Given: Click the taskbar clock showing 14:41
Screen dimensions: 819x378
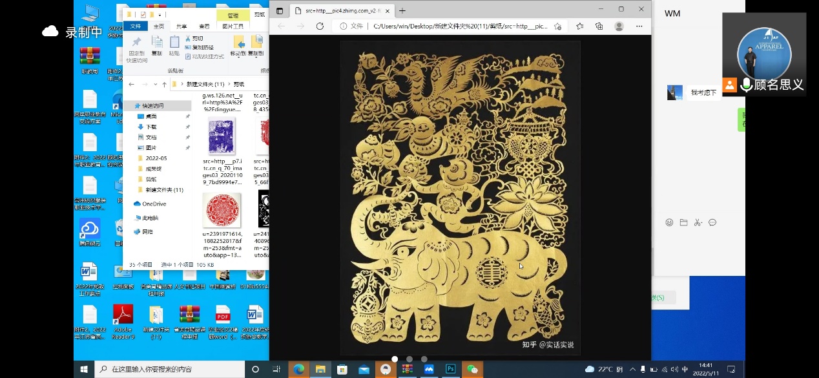Looking at the screenshot, I should click(706, 369).
